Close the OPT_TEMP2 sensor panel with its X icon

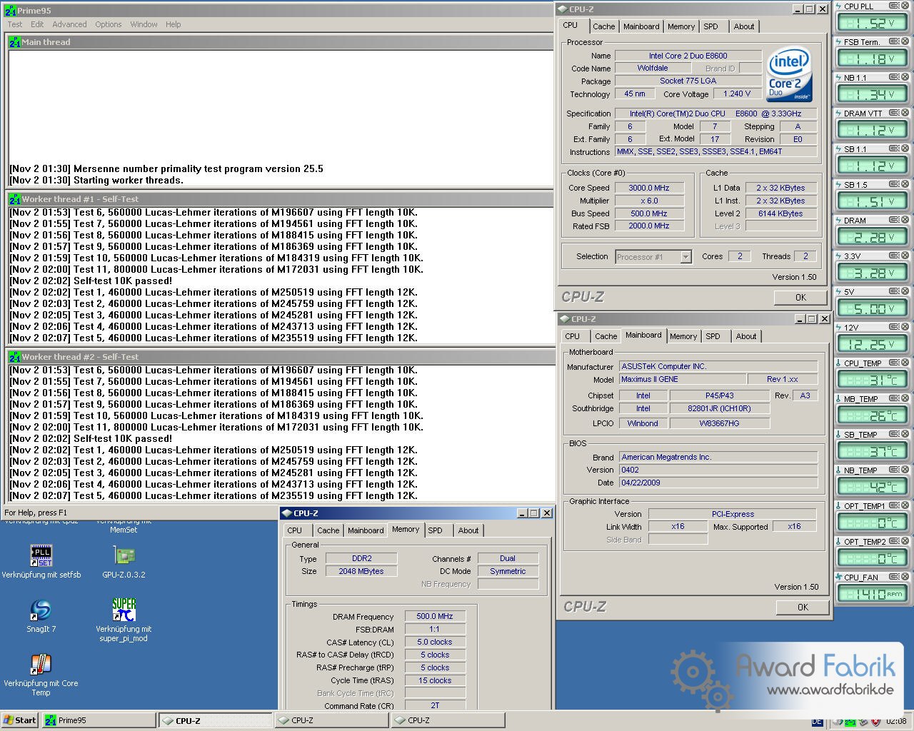tap(905, 541)
